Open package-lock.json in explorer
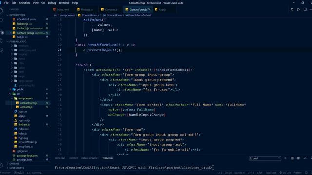Image resolution: width=312 pixels, height=175 pixels. (x=28, y=156)
